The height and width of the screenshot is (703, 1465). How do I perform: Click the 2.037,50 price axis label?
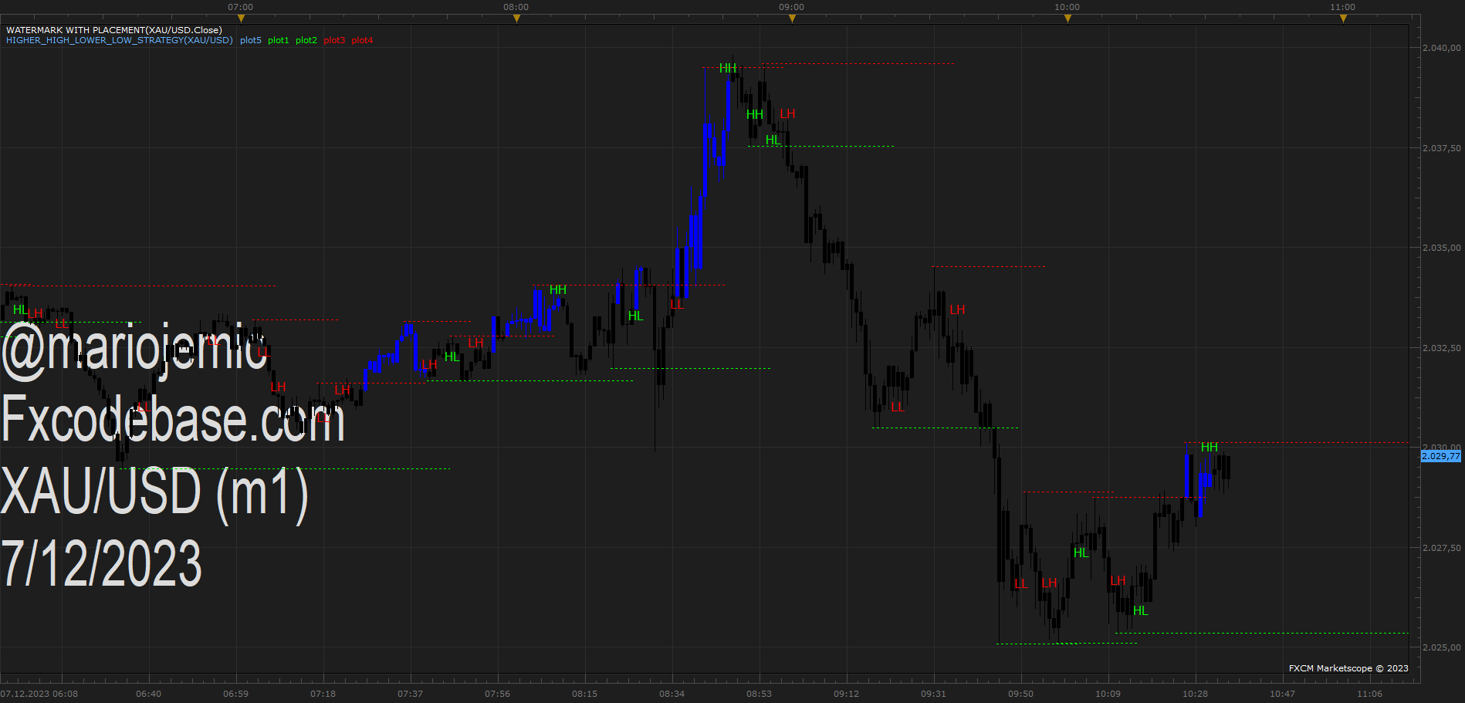(1441, 148)
